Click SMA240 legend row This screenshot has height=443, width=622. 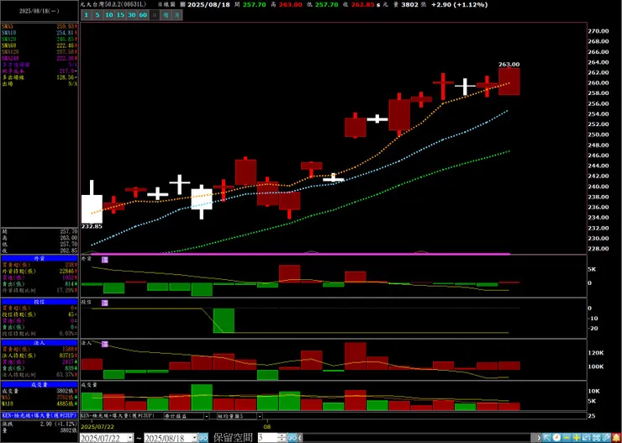(40, 58)
